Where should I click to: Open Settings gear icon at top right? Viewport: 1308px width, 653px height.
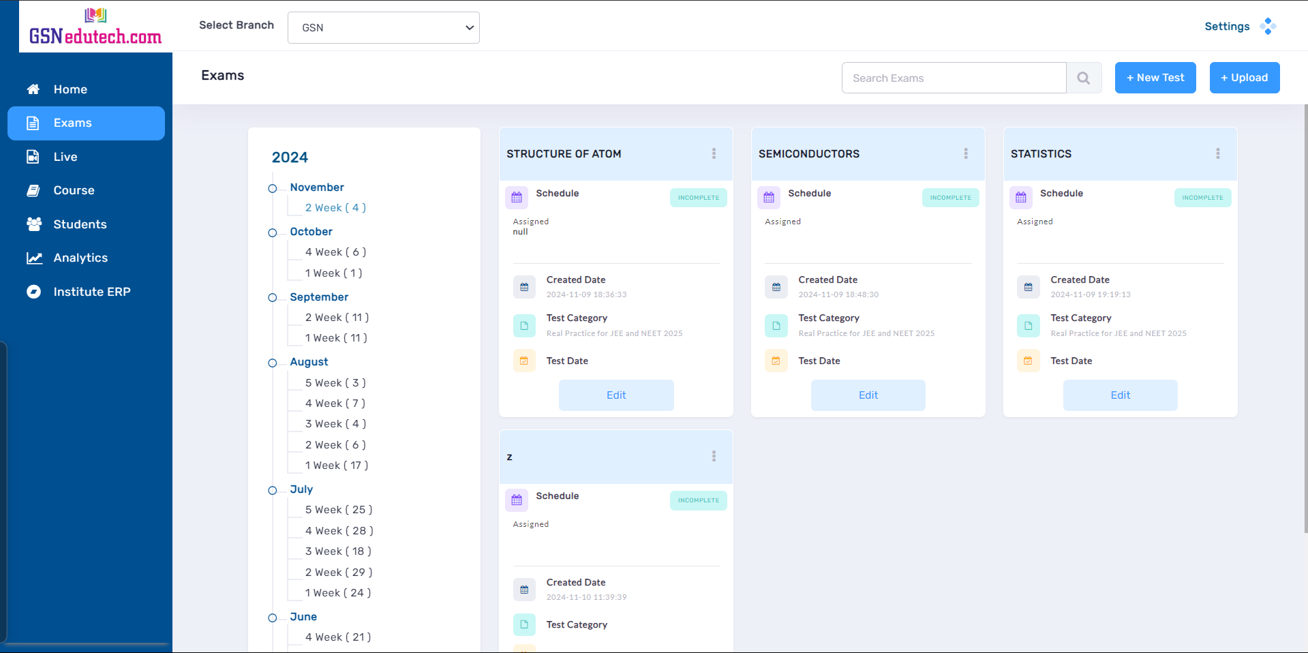[1267, 27]
